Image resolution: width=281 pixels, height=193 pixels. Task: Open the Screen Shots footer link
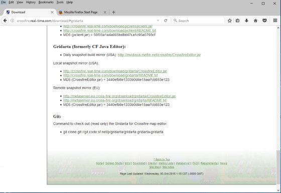(113, 163)
